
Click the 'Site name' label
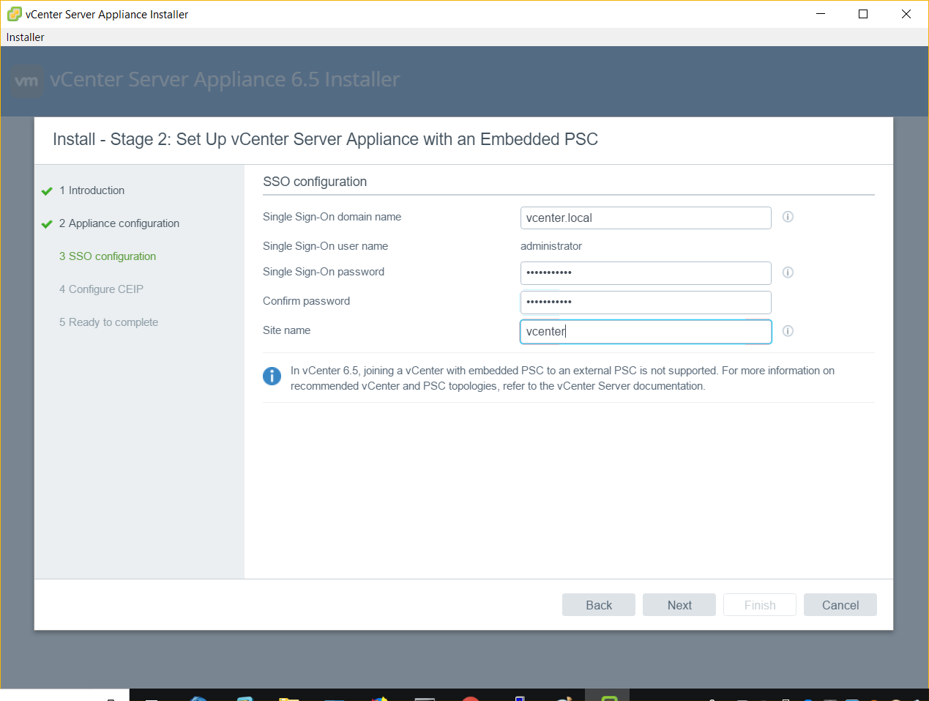pyautogui.click(x=286, y=330)
